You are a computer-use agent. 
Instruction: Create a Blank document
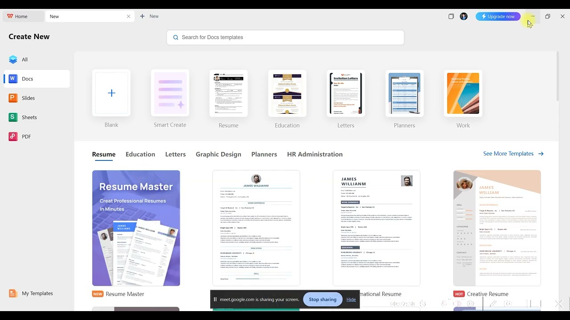point(111,93)
